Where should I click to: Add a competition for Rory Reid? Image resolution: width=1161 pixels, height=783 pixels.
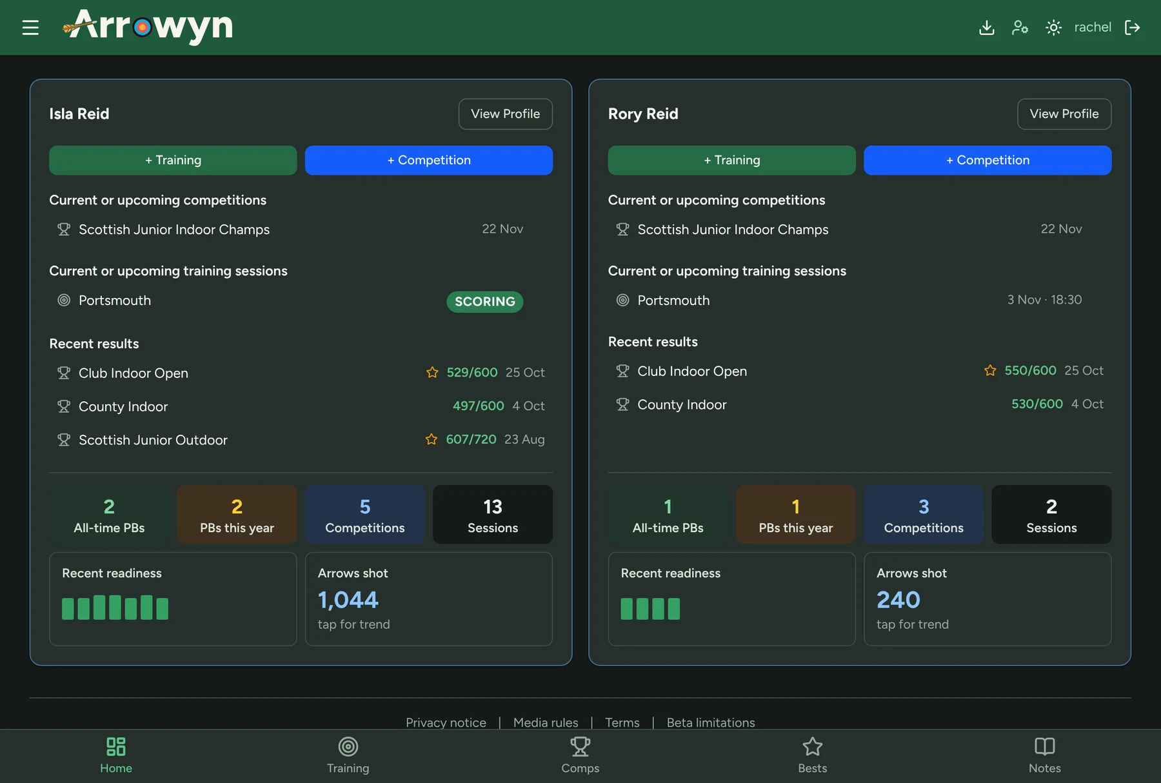click(987, 160)
